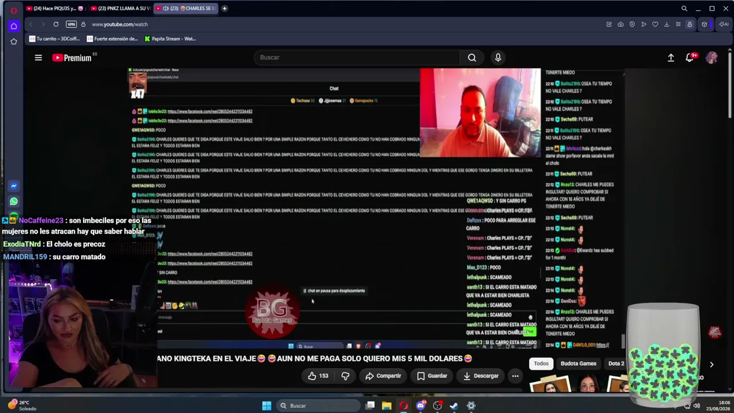Click the Compartir share button
This screenshot has width=734, height=413.
tap(383, 376)
